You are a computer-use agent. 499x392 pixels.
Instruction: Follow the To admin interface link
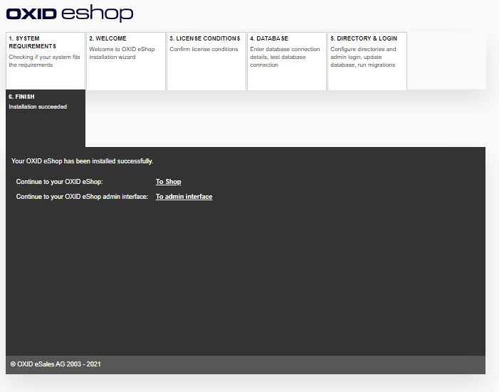point(184,197)
